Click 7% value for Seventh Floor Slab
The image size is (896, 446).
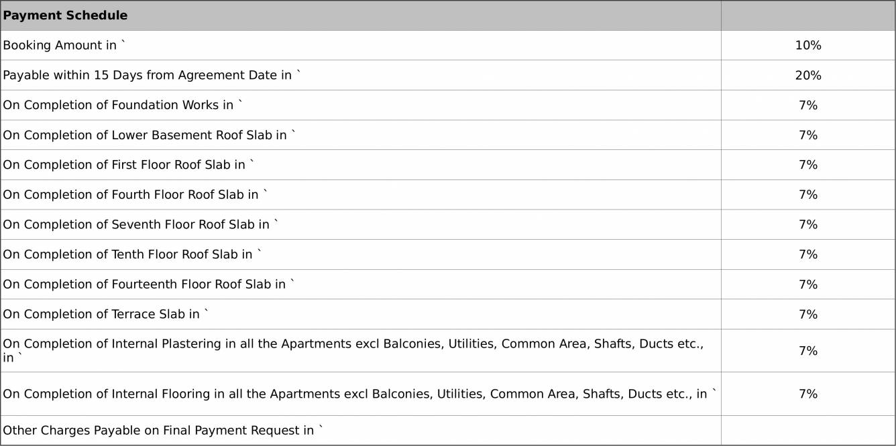pos(808,225)
